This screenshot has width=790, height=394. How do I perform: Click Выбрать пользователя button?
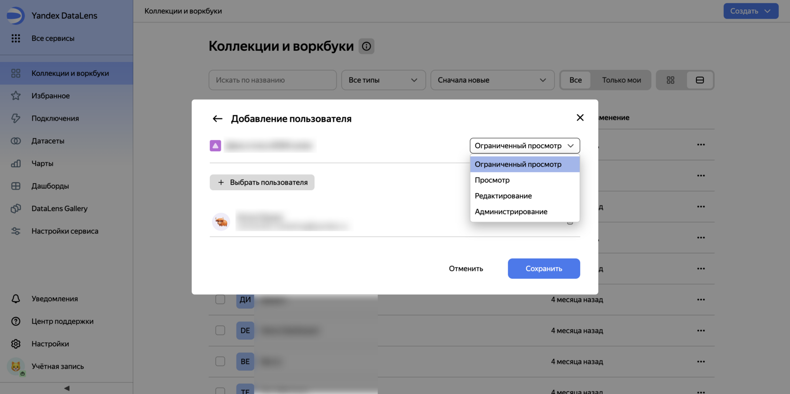[262, 182]
